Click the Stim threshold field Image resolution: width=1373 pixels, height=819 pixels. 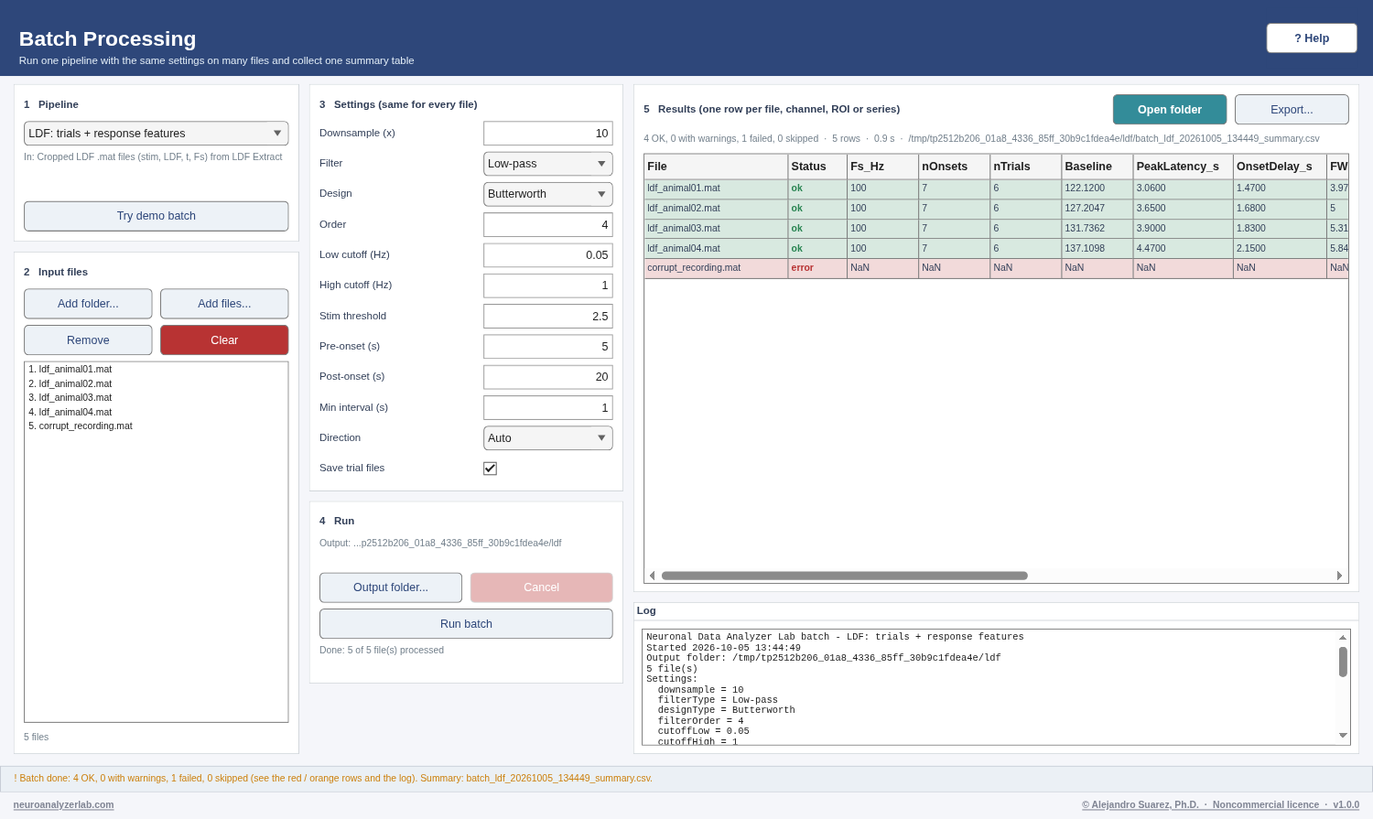pos(547,317)
